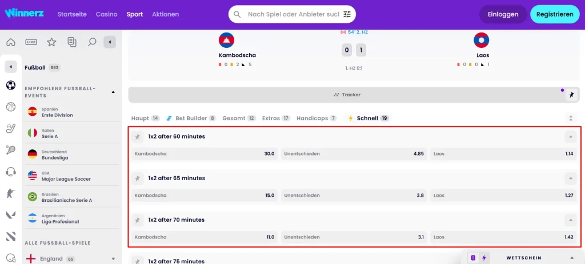Bet Kambodscha at 15.0 after 65 minutes
Screen dimensions: 585x264
point(205,195)
